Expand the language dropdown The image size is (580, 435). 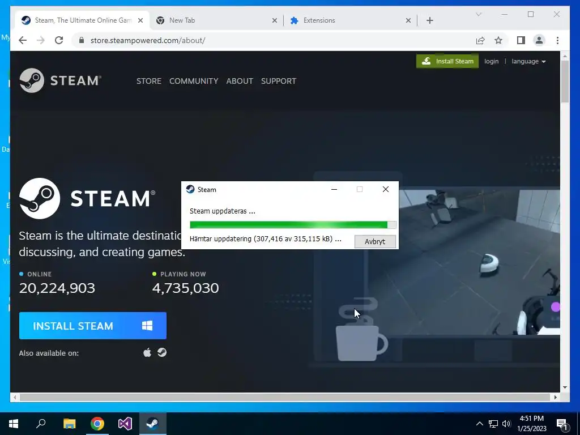[528, 61]
